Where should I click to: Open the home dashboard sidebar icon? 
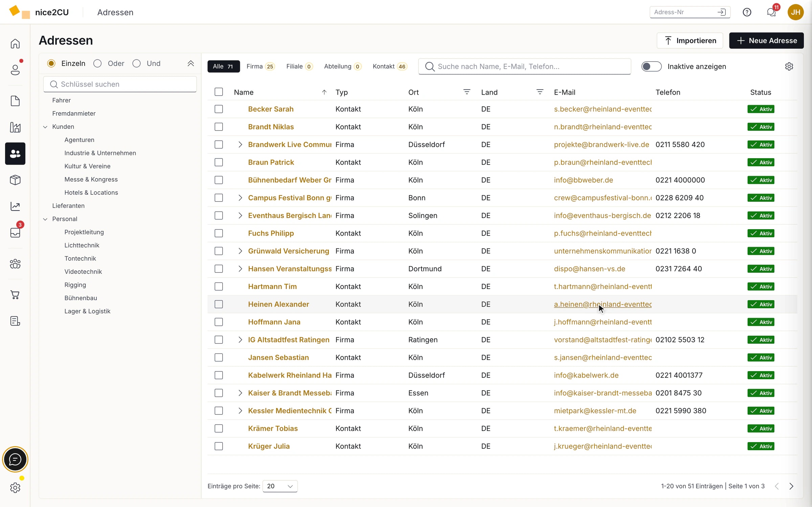point(15,44)
